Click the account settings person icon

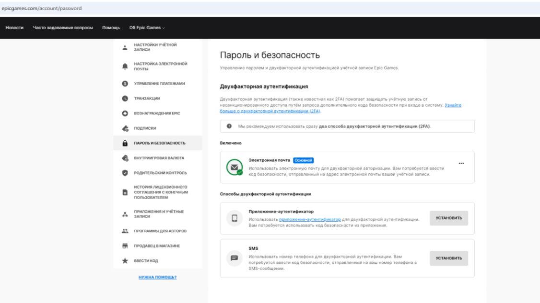125,47
